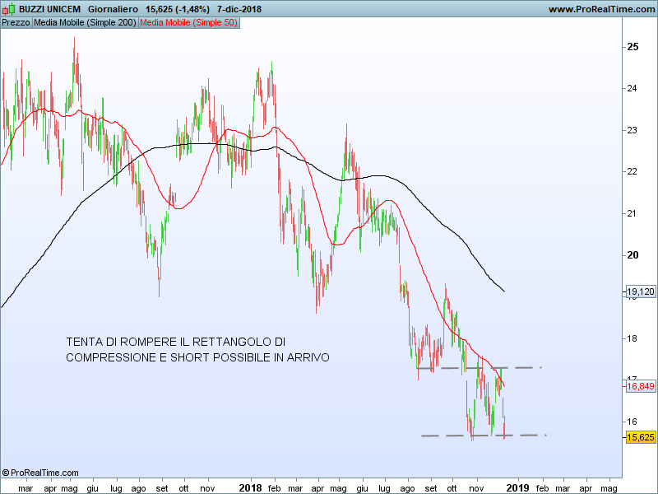Click the red 16,849 value tag
This screenshot has width=658, height=494.
pyautogui.click(x=641, y=386)
